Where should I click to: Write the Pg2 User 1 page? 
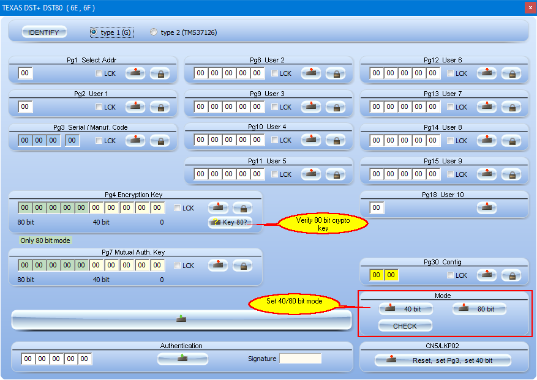(135, 107)
